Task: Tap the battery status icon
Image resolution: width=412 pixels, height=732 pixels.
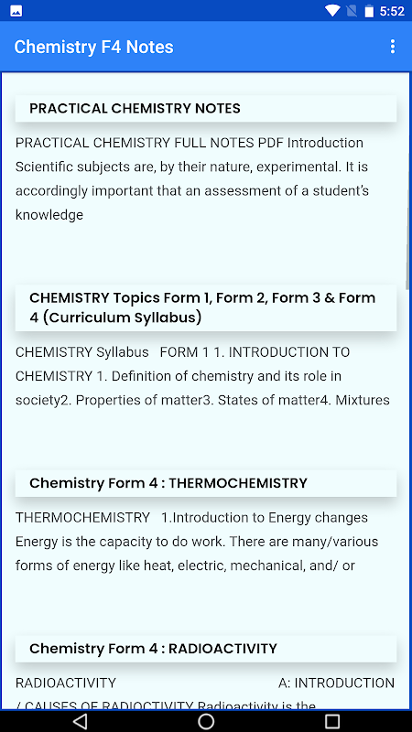Action: (369, 10)
